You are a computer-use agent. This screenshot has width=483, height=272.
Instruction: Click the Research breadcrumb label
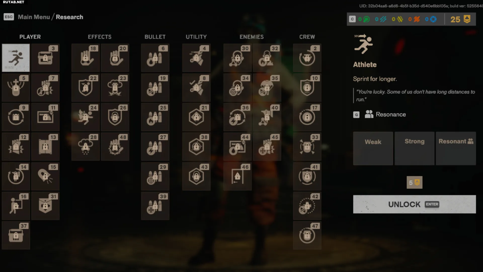click(69, 17)
